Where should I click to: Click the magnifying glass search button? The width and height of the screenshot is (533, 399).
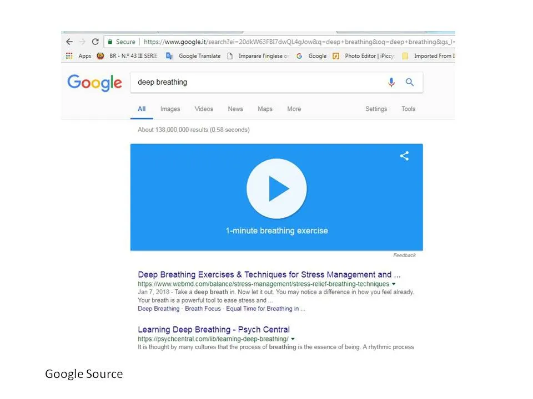pyautogui.click(x=410, y=82)
